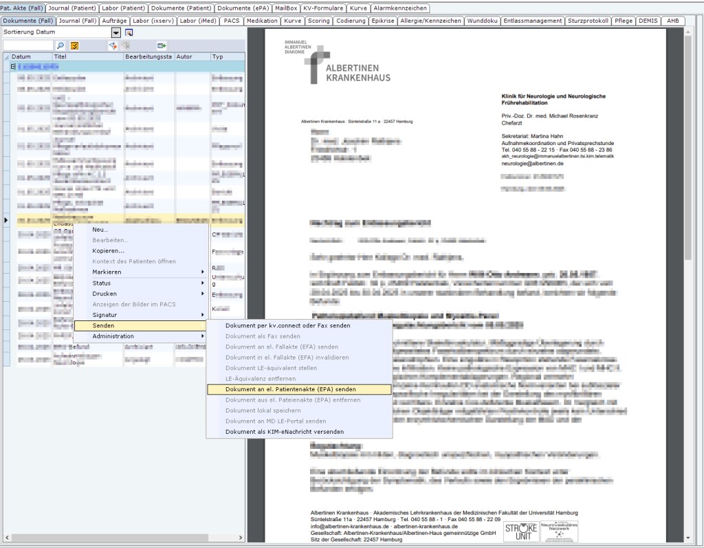Open the Labor (Patient) tab
This screenshot has width=704, height=548.
click(123, 8)
